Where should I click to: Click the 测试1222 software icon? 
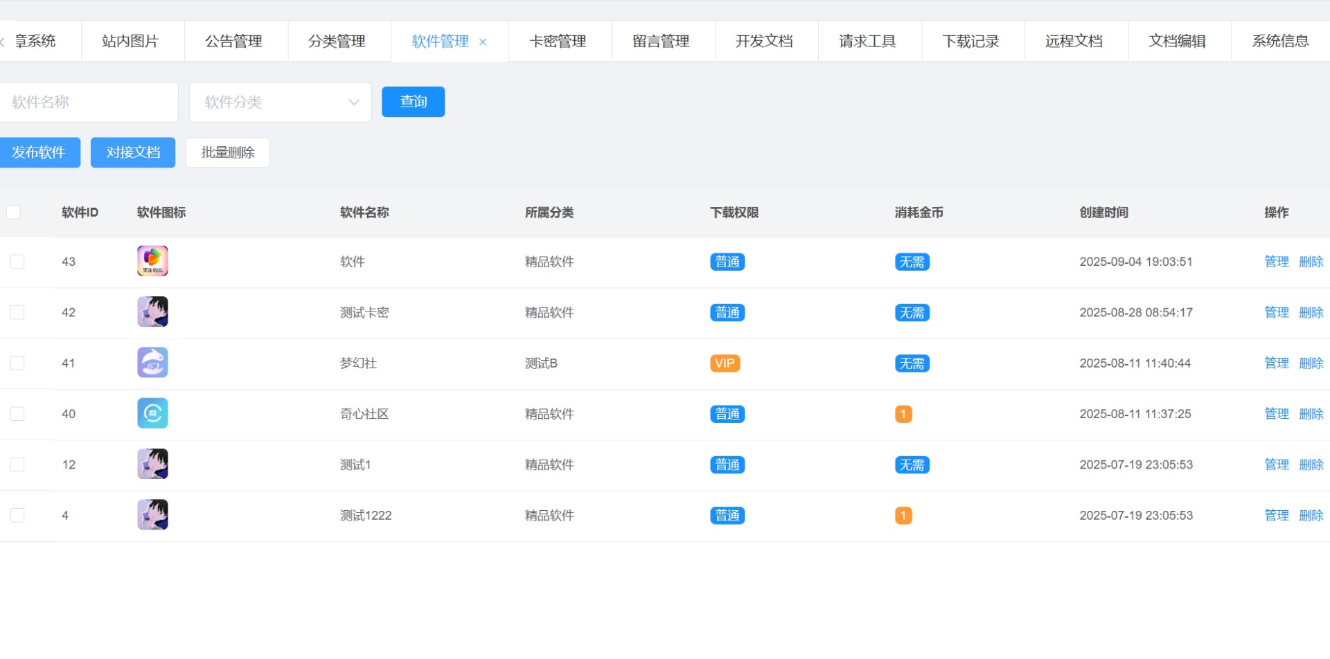(152, 515)
